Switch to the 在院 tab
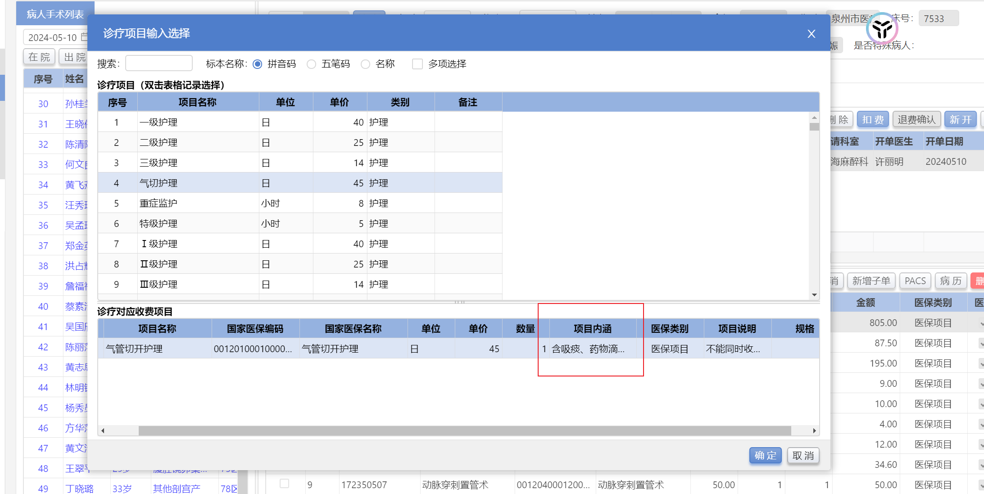Image resolution: width=984 pixels, height=494 pixels. point(39,57)
